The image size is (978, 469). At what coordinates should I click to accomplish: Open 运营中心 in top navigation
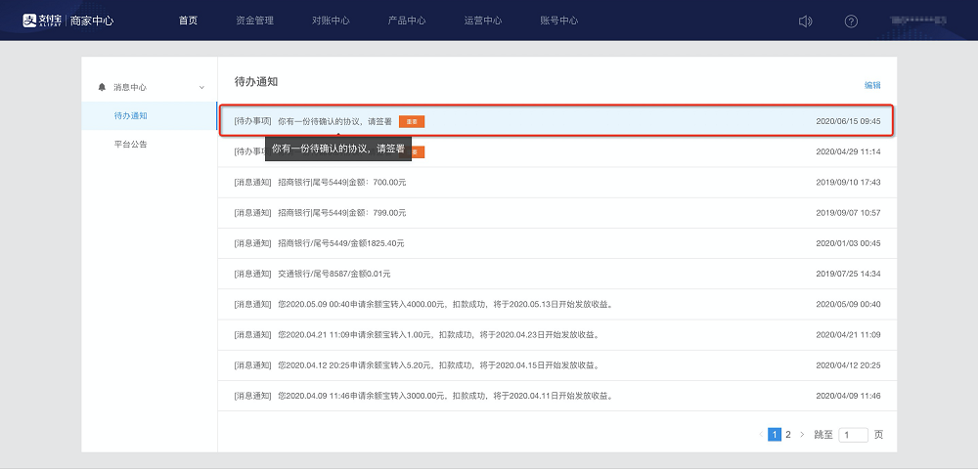pos(483,21)
